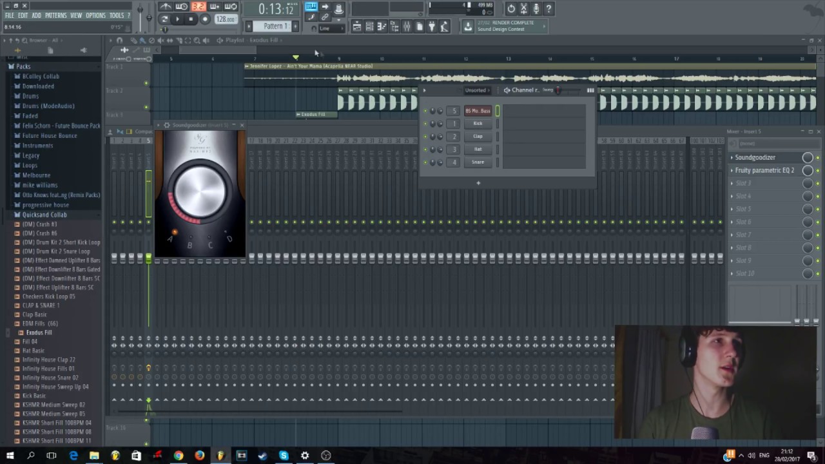Mute the Clap channel via green LED
Image resolution: width=825 pixels, height=464 pixels.
[x=425, y=137]
